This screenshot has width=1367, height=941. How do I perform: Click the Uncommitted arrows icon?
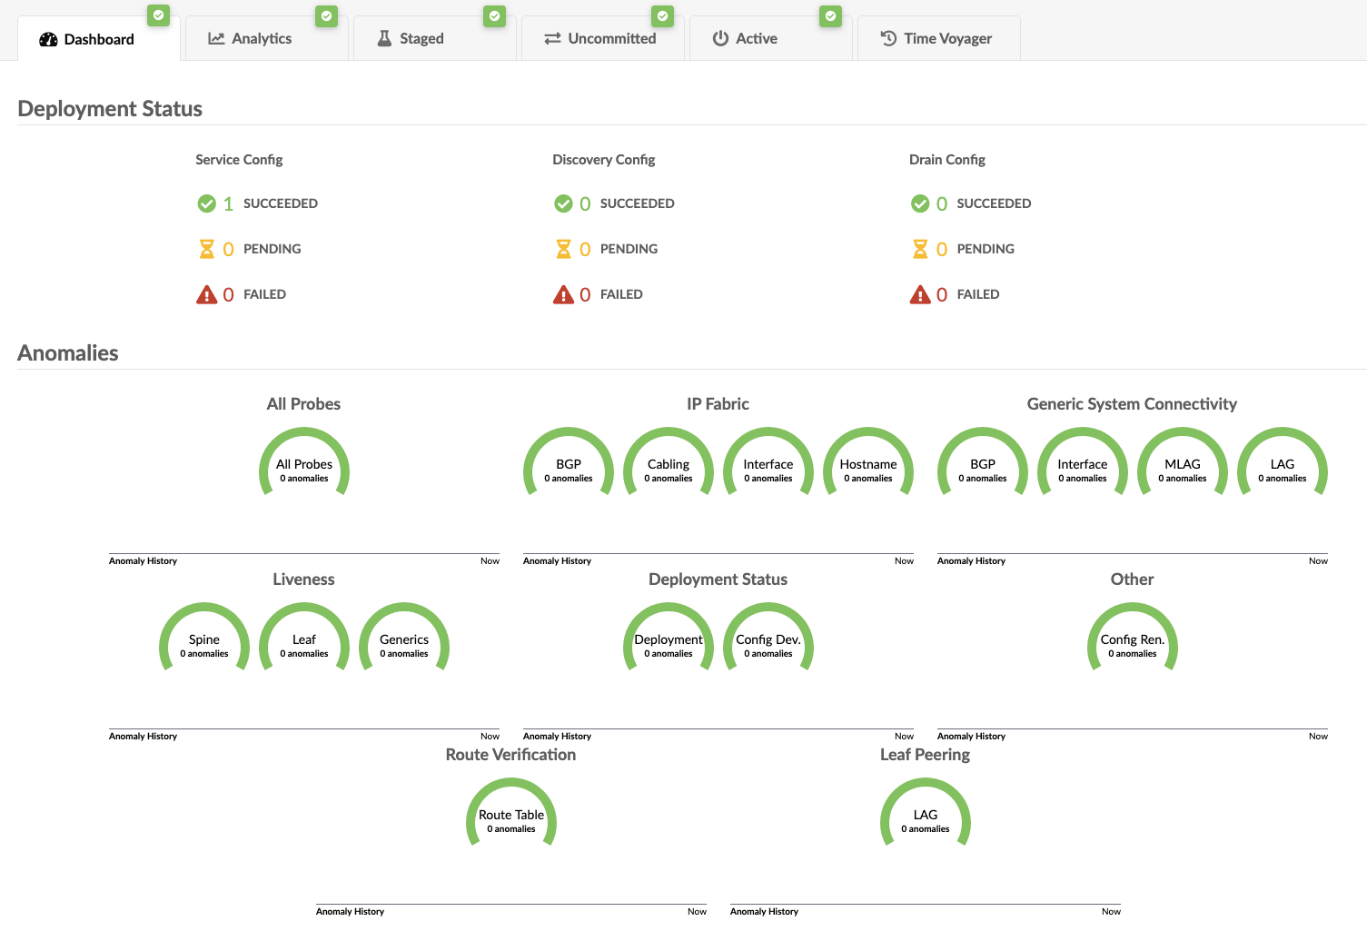coord(552,38)
